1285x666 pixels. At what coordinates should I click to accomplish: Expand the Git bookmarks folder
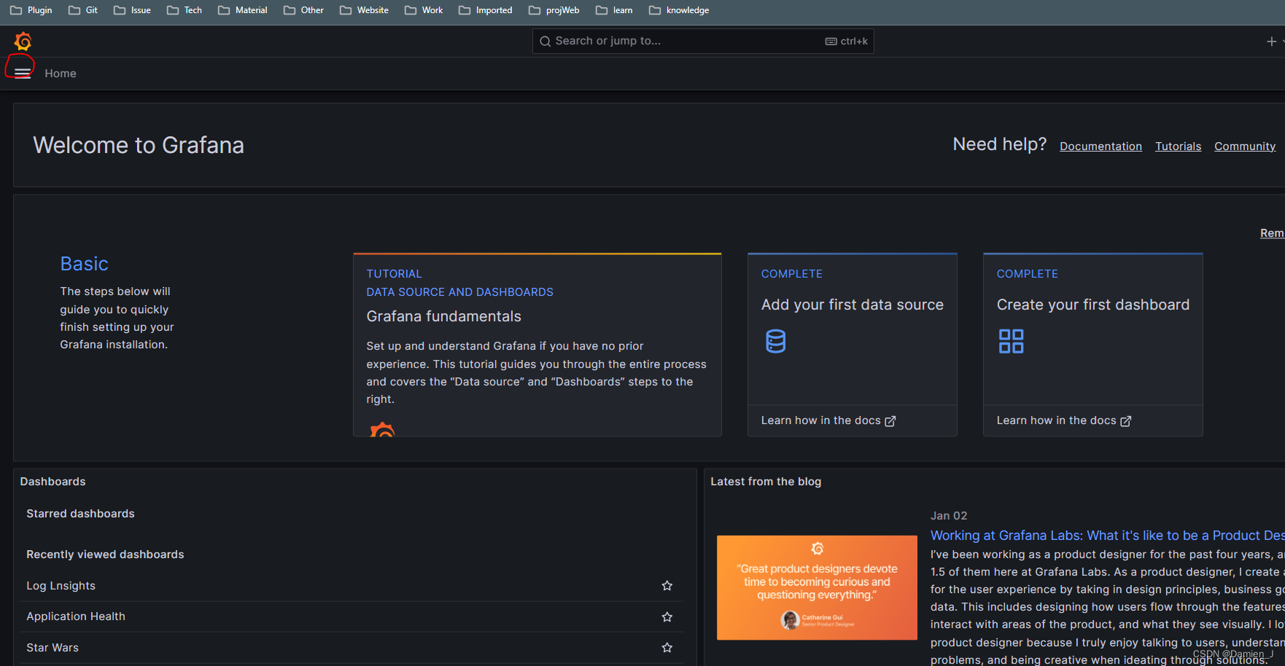click(82, 9)
